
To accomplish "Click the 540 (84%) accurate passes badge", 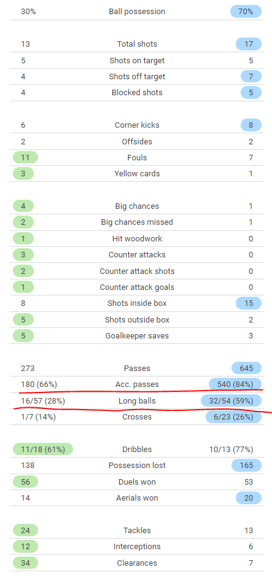I will [235, 385].
